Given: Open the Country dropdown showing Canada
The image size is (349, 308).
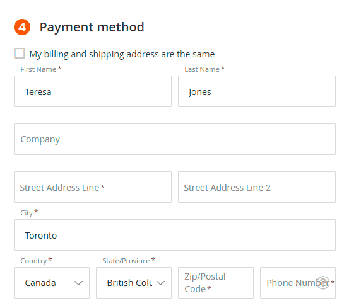Looking at the screenshot, I should pyautogui.click(x=52, y=283).
